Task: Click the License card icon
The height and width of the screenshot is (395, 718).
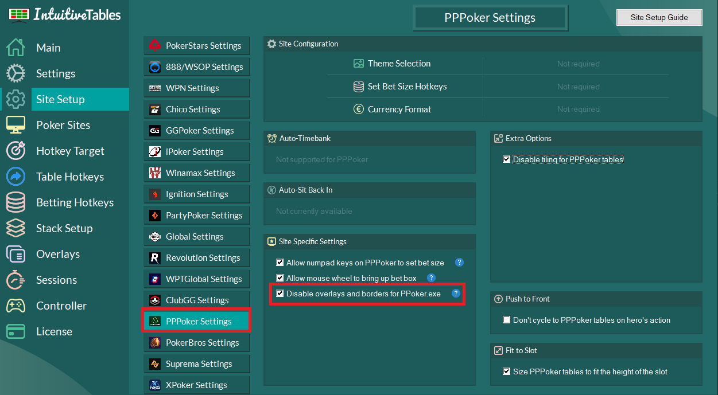Action: [15, 331]
